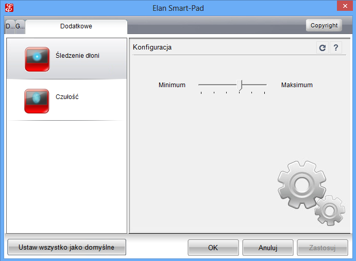
Task: Click the Maksimum label
Action: (297, 85)
